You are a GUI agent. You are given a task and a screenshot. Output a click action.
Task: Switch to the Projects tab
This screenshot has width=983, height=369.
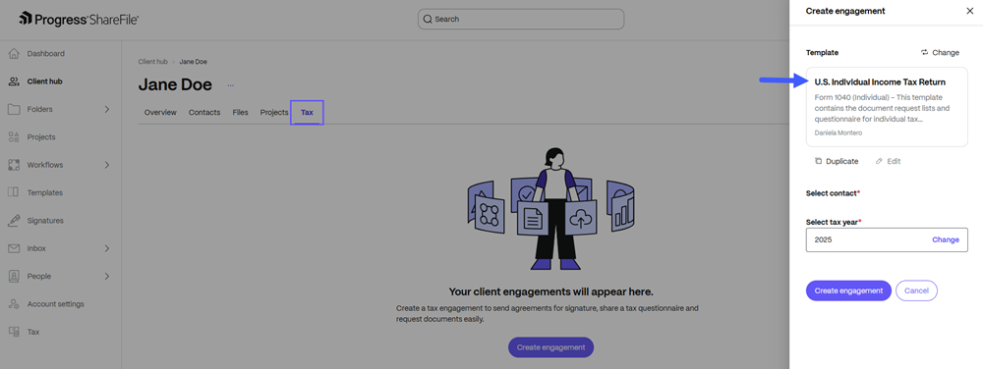(x=274, y=113)
